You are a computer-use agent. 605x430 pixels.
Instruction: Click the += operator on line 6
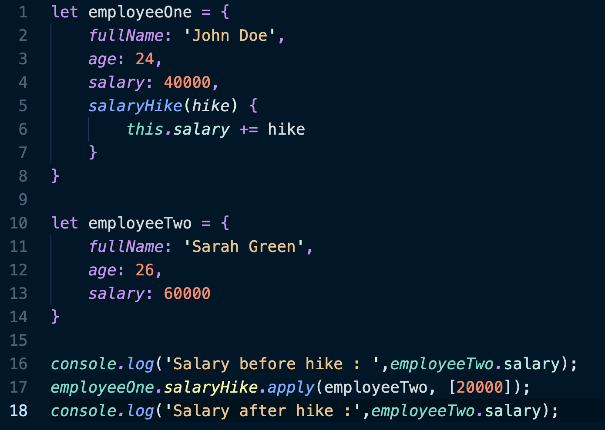click(x=249, y=129)
